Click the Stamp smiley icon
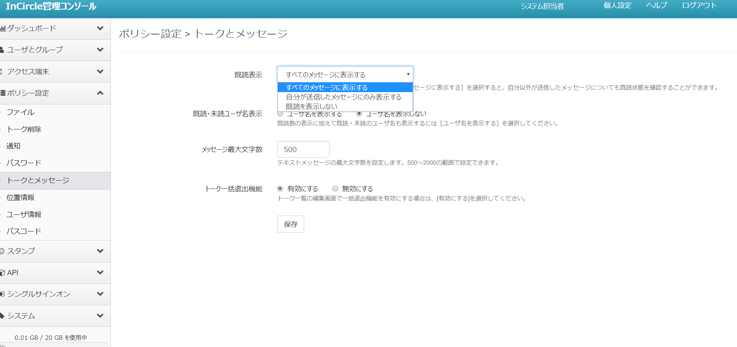 [2, 251]
